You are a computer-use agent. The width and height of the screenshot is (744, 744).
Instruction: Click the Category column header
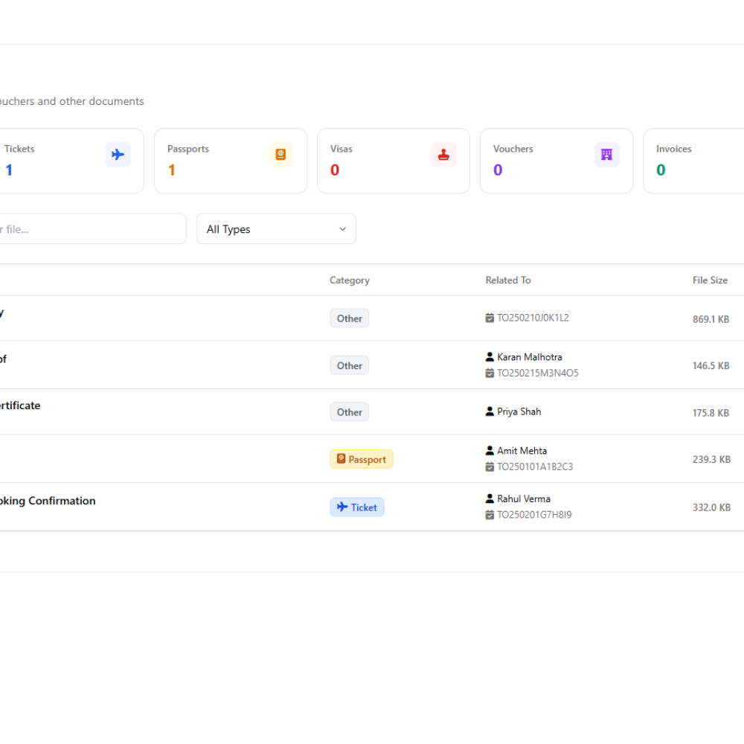350,280
